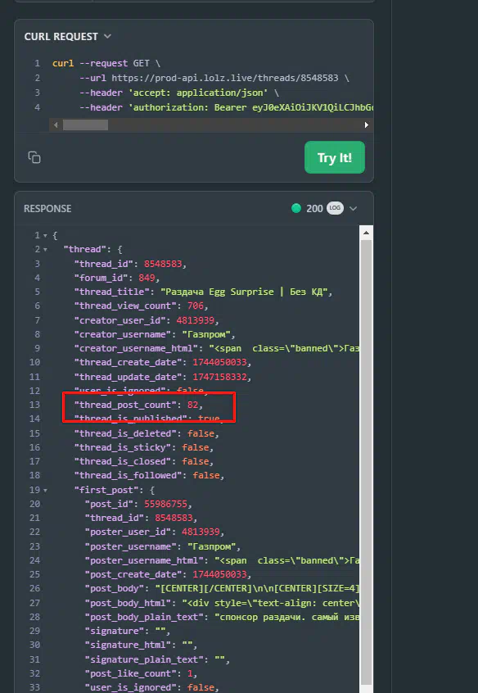Click the LOG badge next to 200

point(335,208)
